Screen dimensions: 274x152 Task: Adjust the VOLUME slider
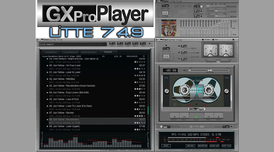209,70
